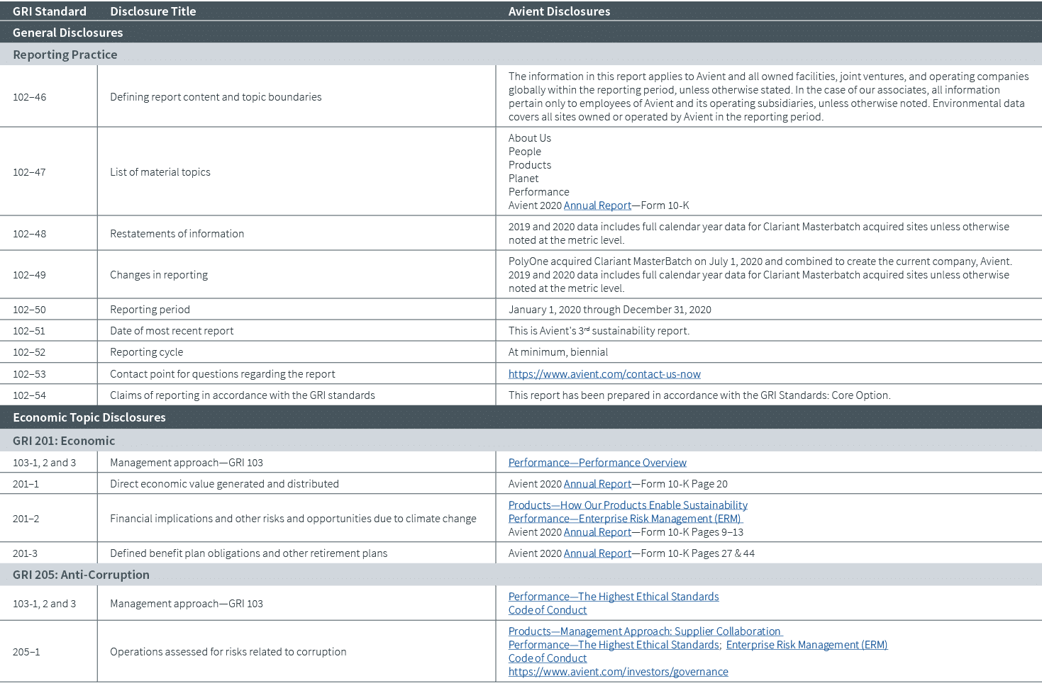
Task: Open Enterprise Risk Management (ERM) link in row 205-1
Action: 807,645
